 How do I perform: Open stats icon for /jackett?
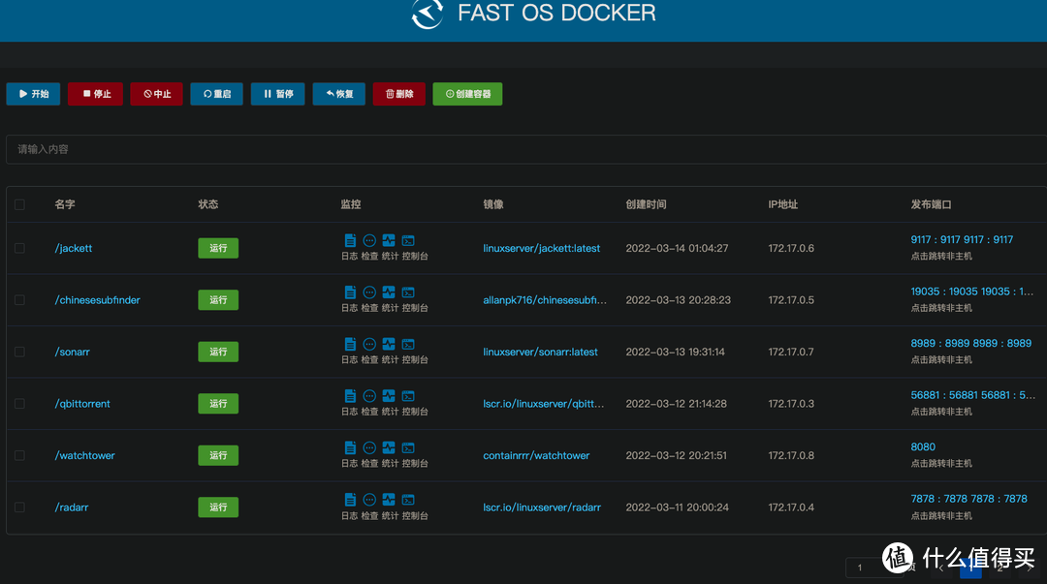click(x=388, y=241)
